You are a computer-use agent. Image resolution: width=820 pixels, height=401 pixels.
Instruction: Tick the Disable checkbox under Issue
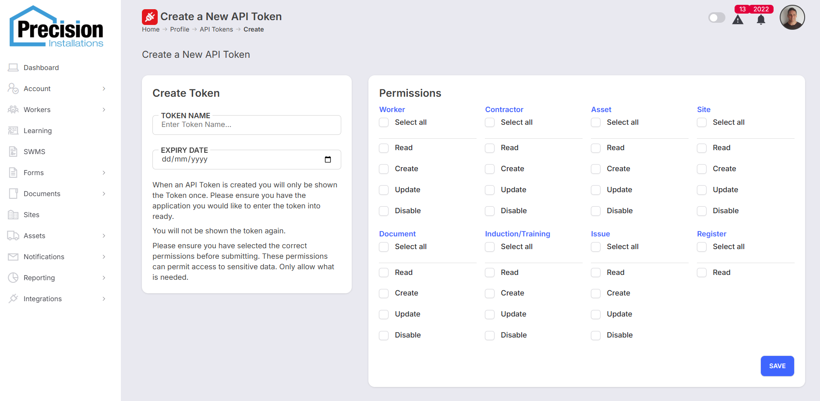(596, 335)
